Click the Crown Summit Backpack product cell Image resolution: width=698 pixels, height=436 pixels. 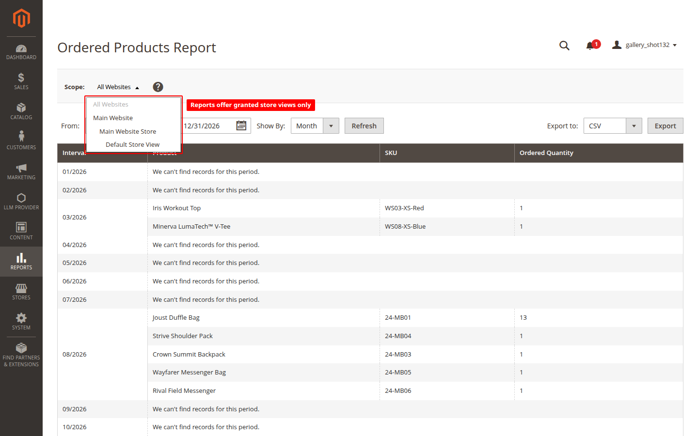pyautogui.click(x=264, y=355)
